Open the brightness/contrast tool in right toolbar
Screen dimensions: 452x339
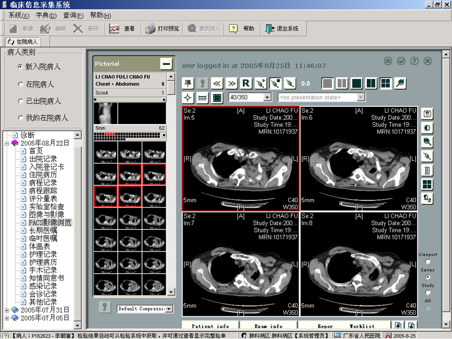(427, 128)
